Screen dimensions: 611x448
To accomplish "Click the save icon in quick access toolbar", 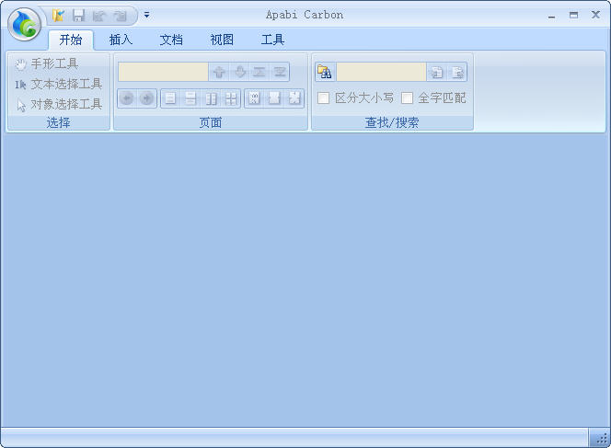I will coord(78,15).
